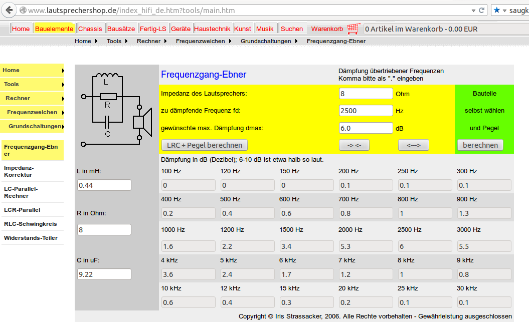Click the 1000 Hz damping result field
The image size is (529, 333).
[x=188, y=246]
